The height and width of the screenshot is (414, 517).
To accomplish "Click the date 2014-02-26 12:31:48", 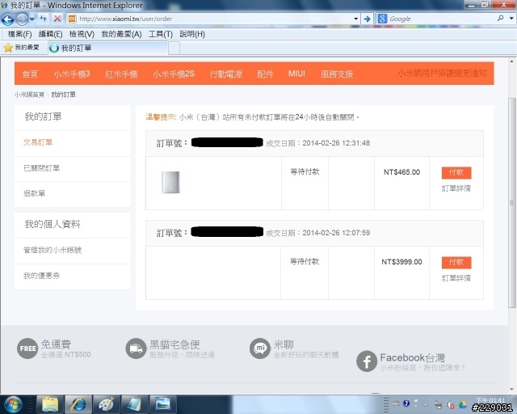I will (x=336, y=143).
